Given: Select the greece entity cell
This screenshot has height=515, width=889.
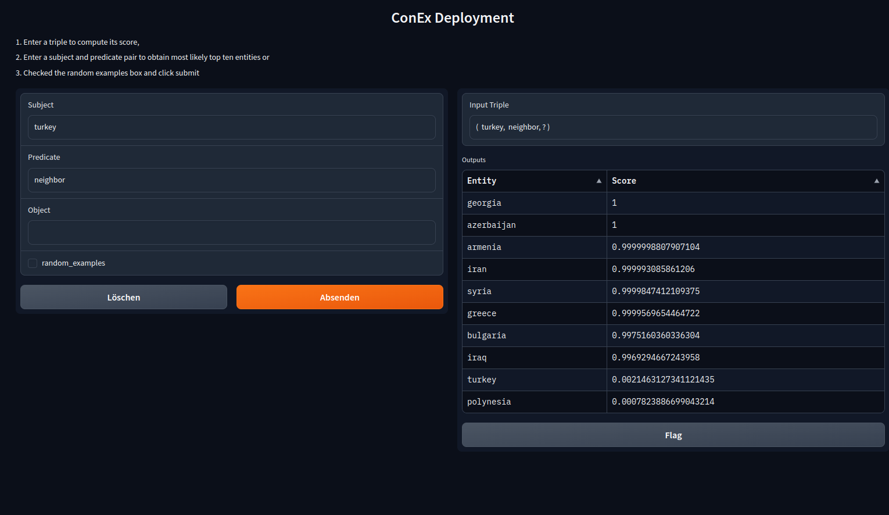Looking at the screenshot, I should point(535,313).
